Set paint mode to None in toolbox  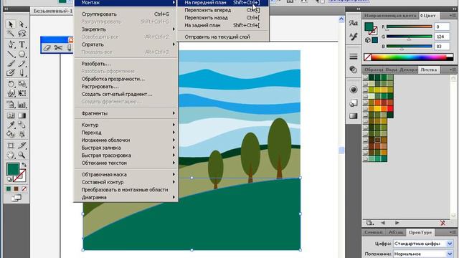24,189
